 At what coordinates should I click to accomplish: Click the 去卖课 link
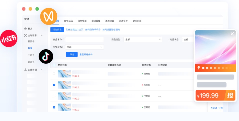click(x=214, y=108)
